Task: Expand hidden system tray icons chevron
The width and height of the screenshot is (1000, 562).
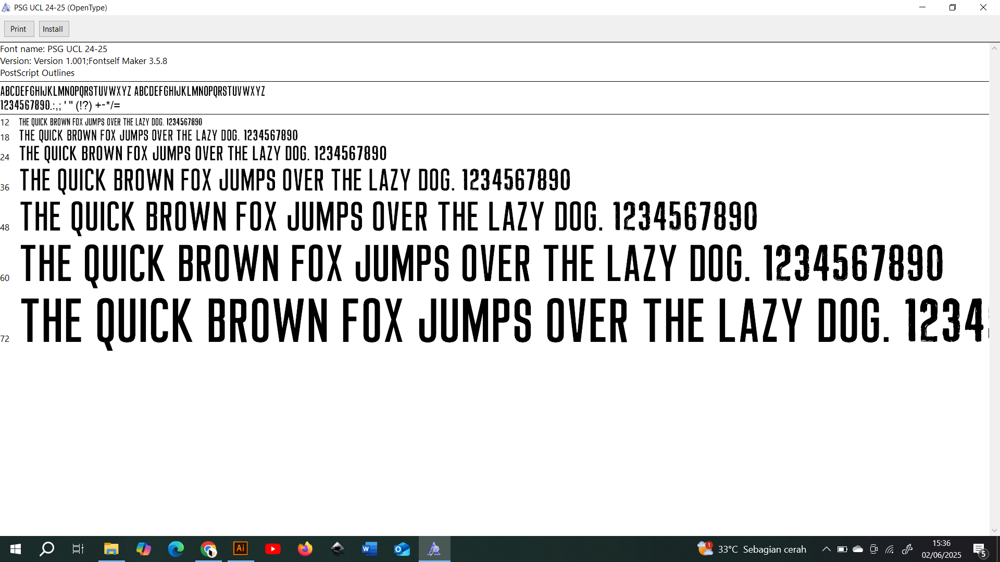Action: pos(826,549)
